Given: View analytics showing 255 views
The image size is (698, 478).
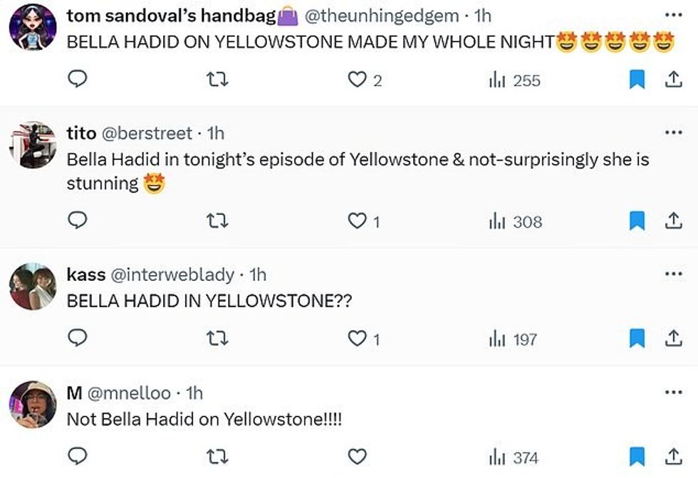Looking at the screenshot, I should click(x=514, y=80).
